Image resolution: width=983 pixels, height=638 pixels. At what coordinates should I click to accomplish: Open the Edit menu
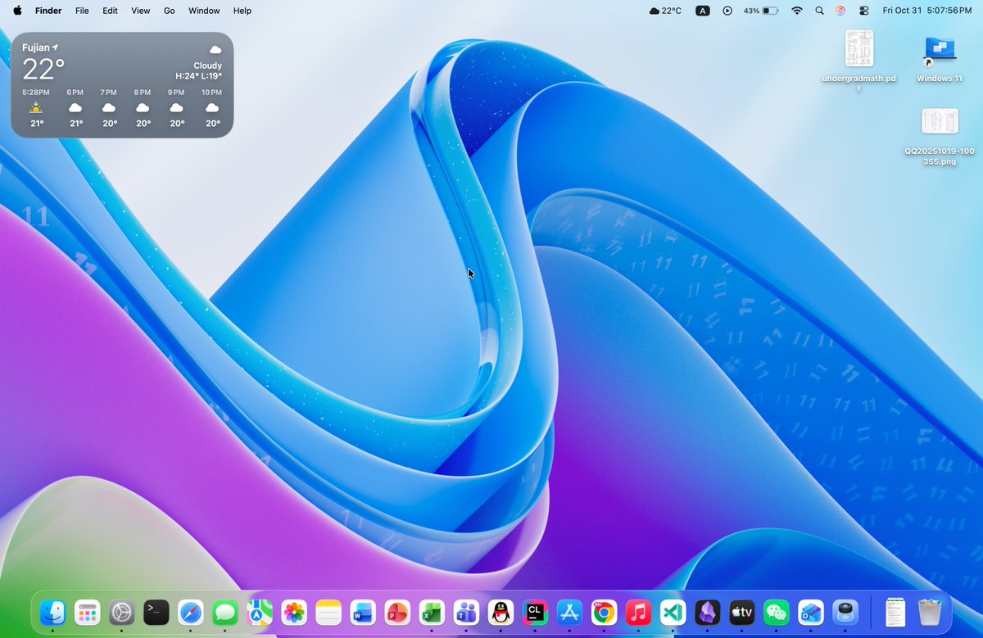[110, 11]
